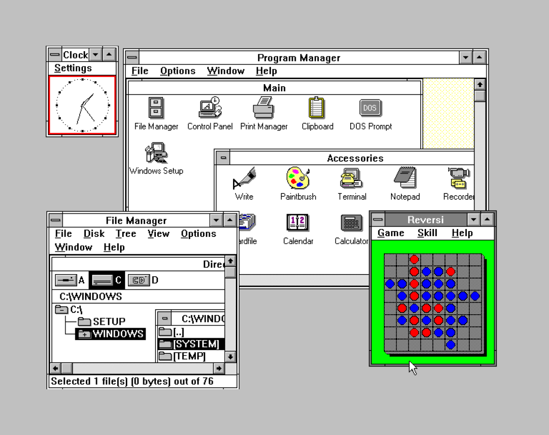Start the Calendar accessory

297,222
